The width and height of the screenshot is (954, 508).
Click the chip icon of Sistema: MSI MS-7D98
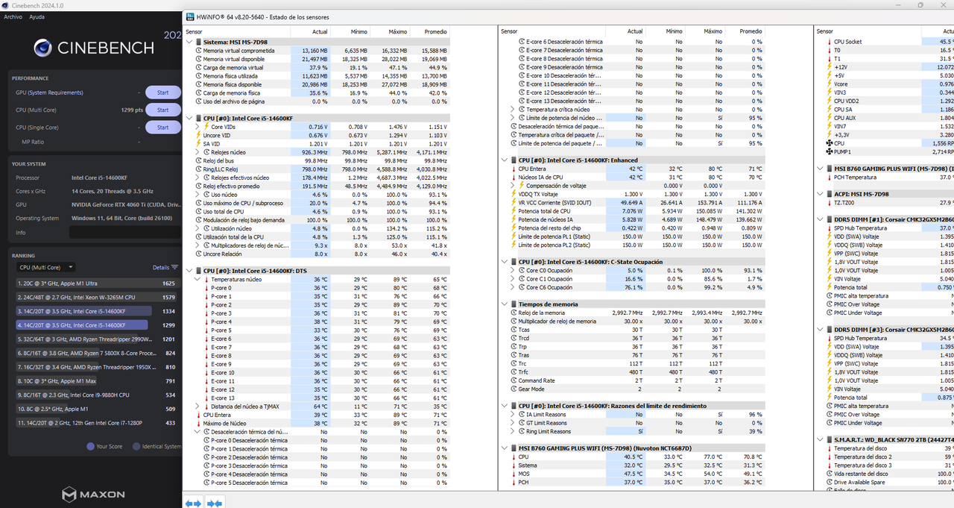(x=198, y=42)
